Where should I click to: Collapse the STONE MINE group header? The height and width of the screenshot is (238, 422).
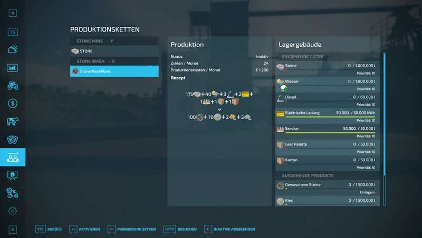point(114,41)
